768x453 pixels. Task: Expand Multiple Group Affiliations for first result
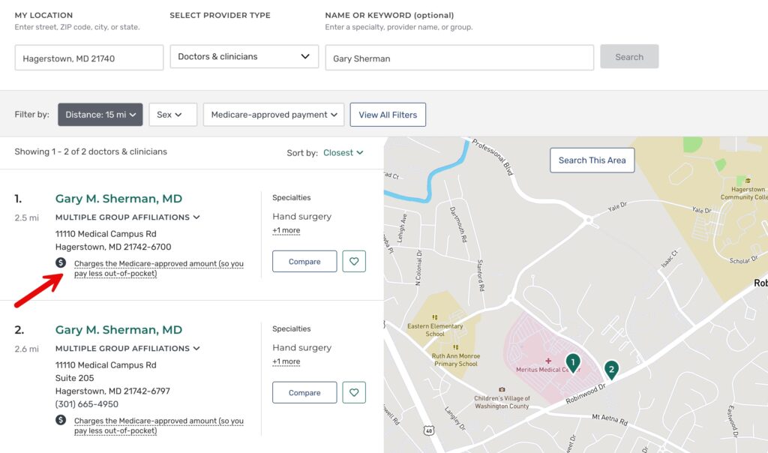(127, 217)
